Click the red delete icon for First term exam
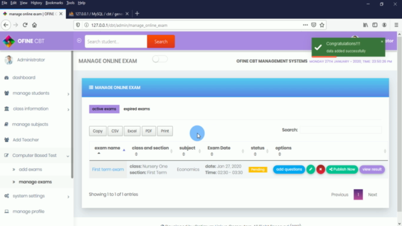402x226 pixels. [x=320, y=169]
